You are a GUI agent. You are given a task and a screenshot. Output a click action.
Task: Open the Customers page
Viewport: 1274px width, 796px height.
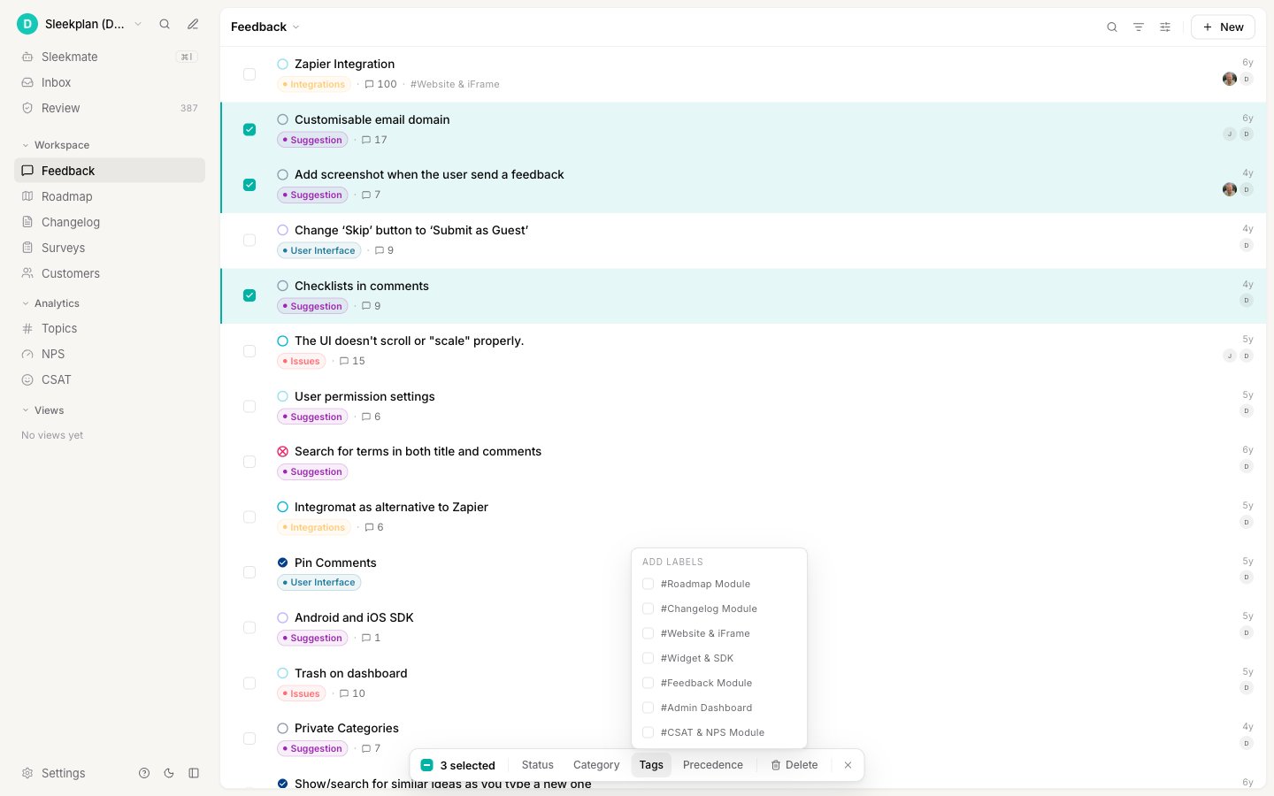tap(110, 273)
